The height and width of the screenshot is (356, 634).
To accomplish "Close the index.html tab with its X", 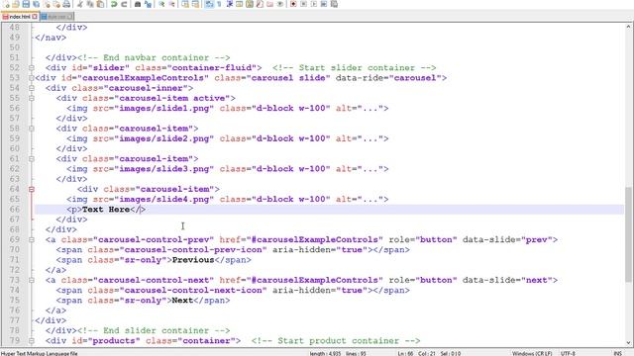I will (x=35, y=17).
